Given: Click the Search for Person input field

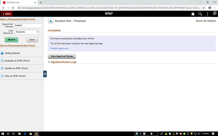Looking at the screenshot, I should pyautogui.click(x=28, y=26).
